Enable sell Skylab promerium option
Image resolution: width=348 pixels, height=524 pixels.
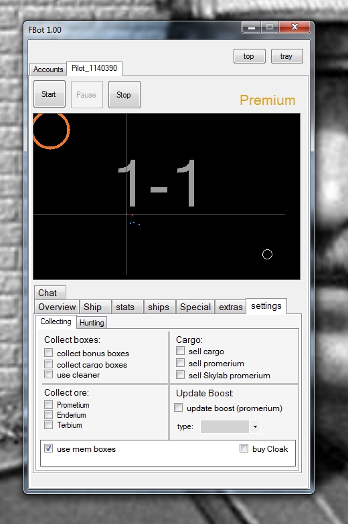pyautogui.click(x=181, y=375)
